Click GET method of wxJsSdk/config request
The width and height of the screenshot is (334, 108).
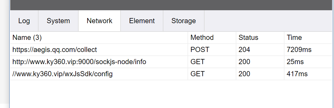(x=197, y=74)
